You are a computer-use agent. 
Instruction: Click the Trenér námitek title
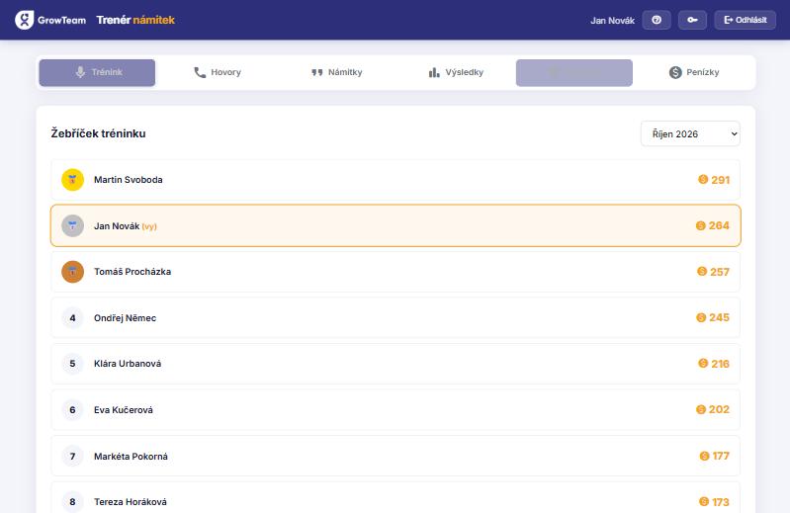click(x=135, y=20)
